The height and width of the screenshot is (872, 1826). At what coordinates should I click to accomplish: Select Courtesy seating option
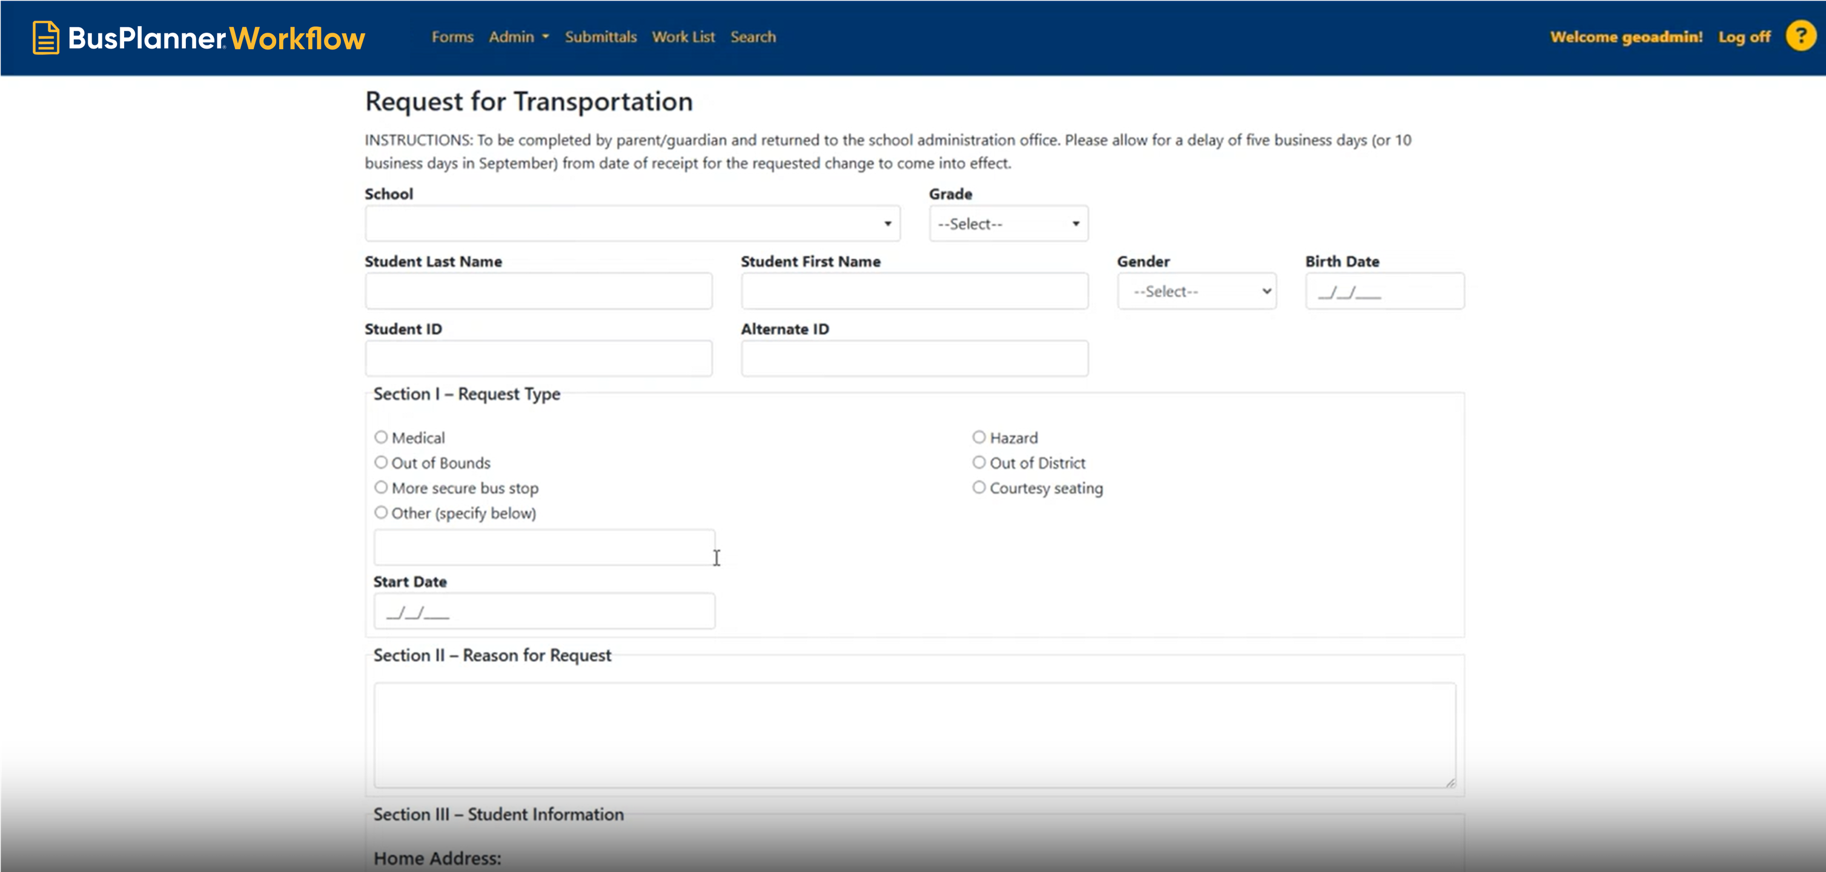click(x=979, y=487)
